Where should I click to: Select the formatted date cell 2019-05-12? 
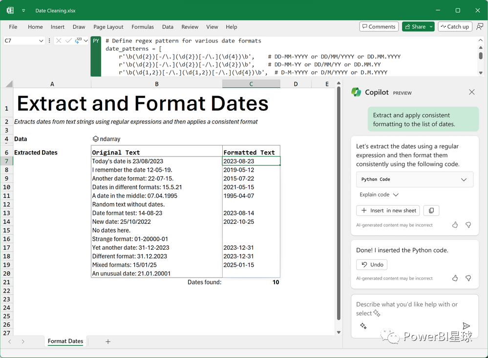coord(251,170)
